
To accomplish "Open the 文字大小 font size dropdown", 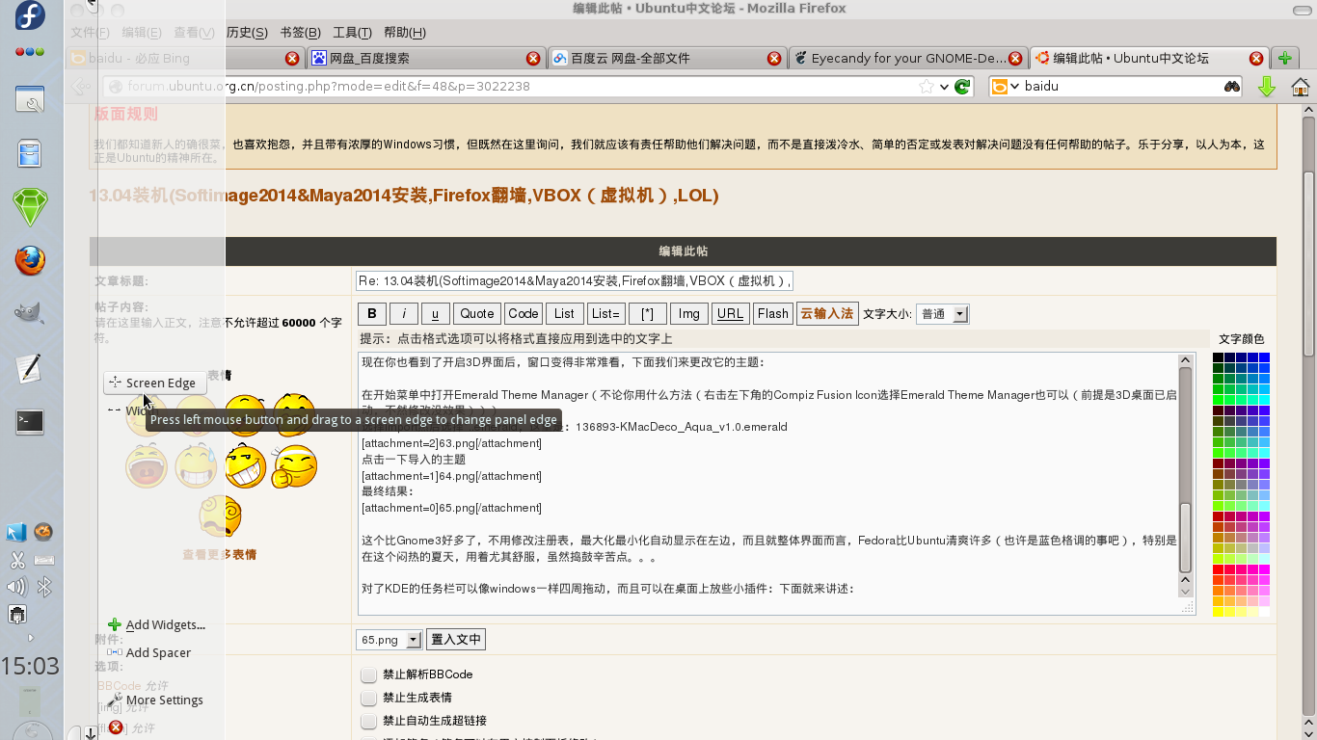I will 942,314.
